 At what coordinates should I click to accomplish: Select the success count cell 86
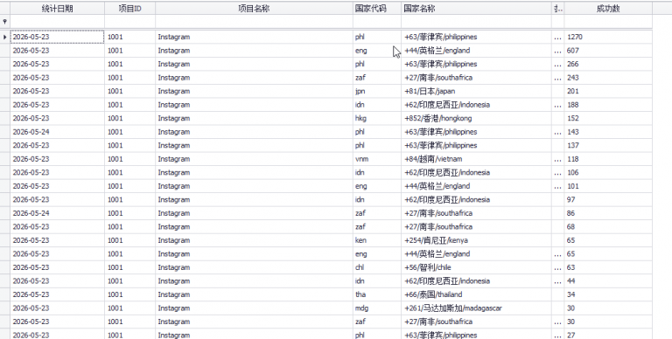(x=608, y=213)
